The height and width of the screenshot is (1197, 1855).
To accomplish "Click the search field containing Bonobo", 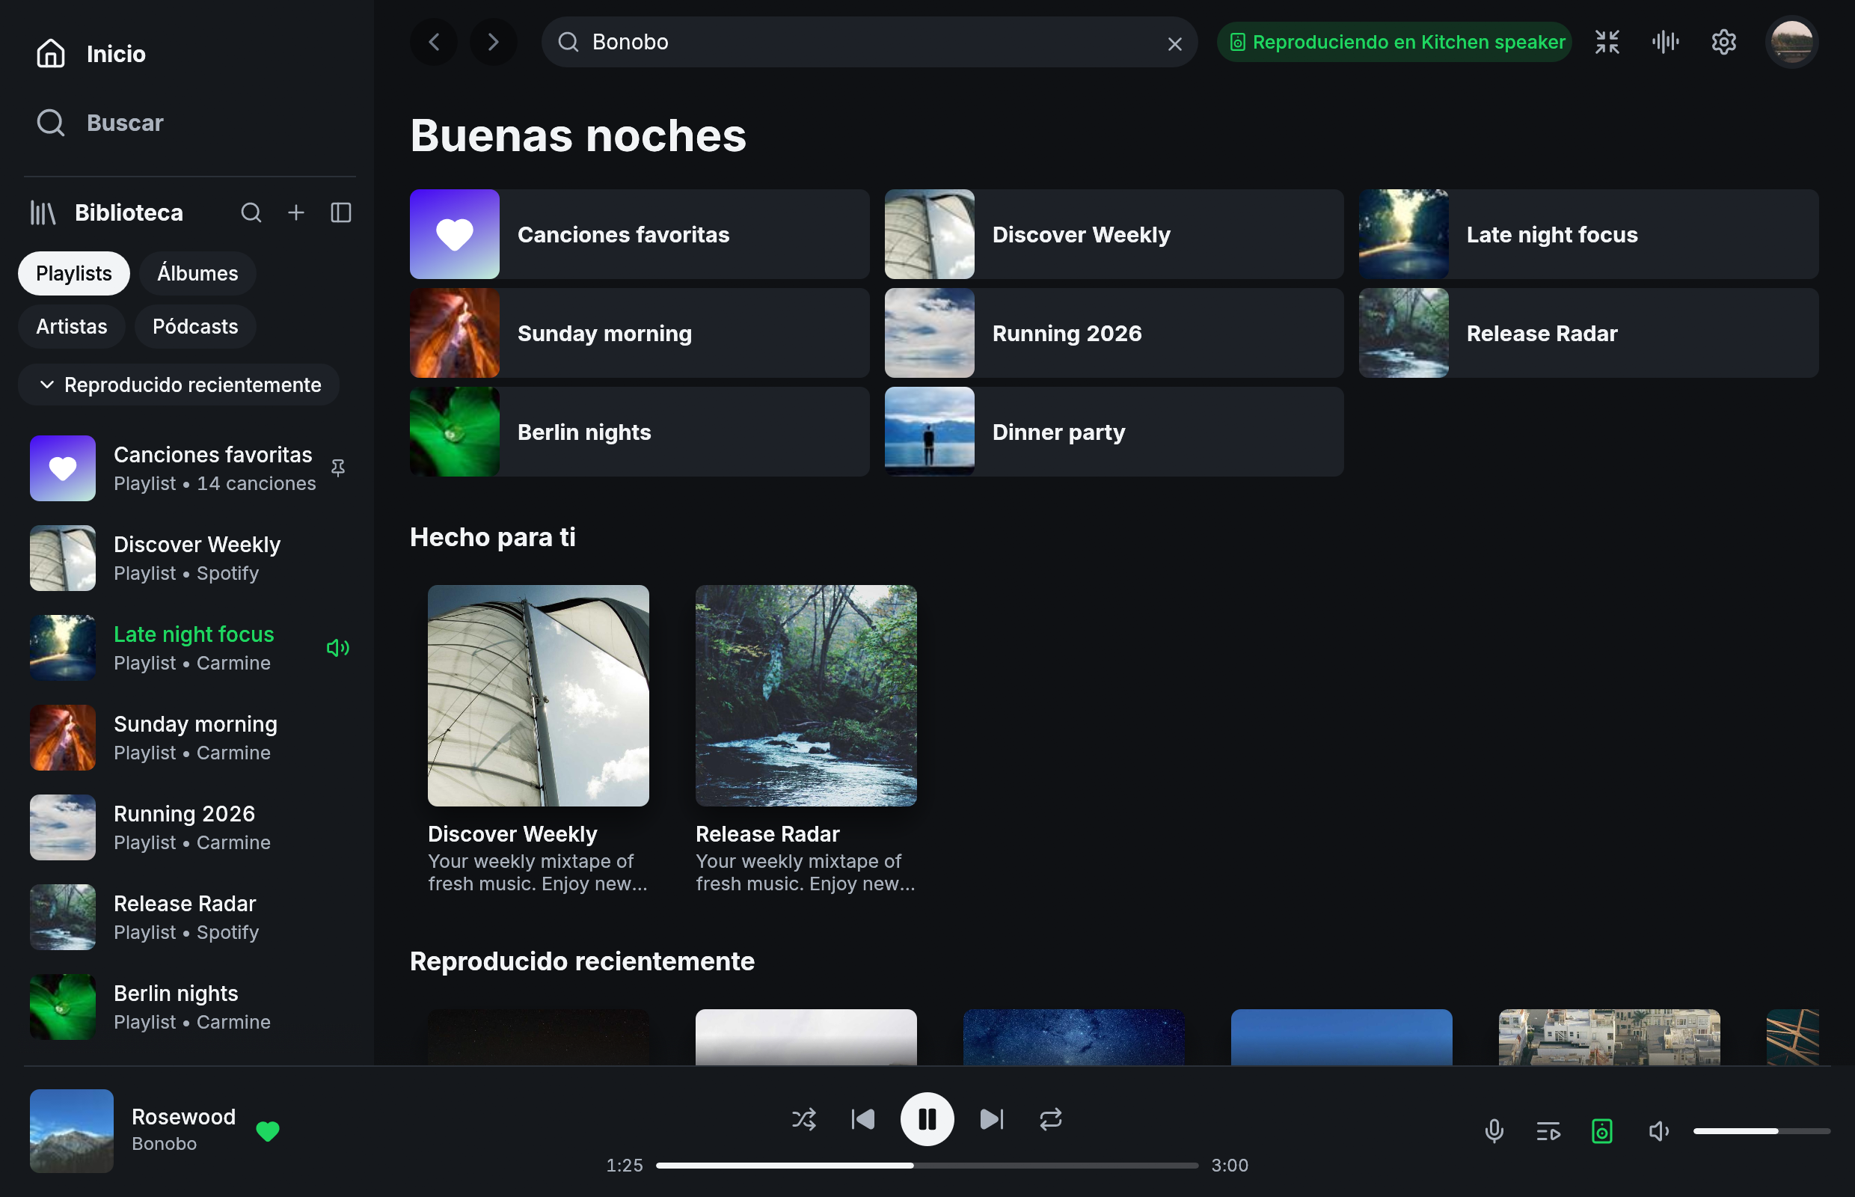I will tap(869, 42).
